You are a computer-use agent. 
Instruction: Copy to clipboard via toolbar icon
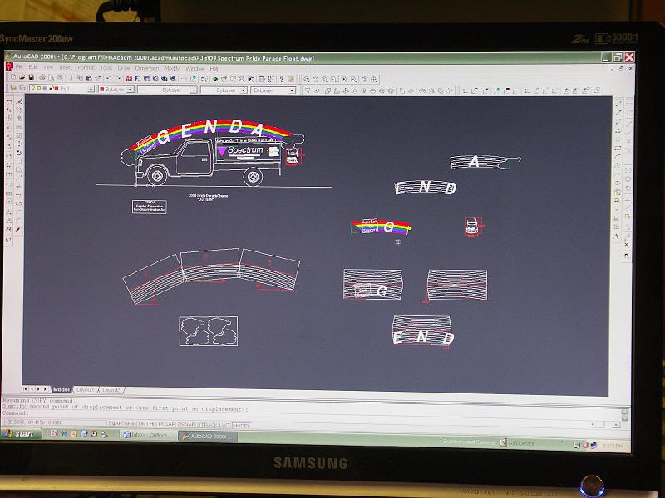(x=80, y=77)
